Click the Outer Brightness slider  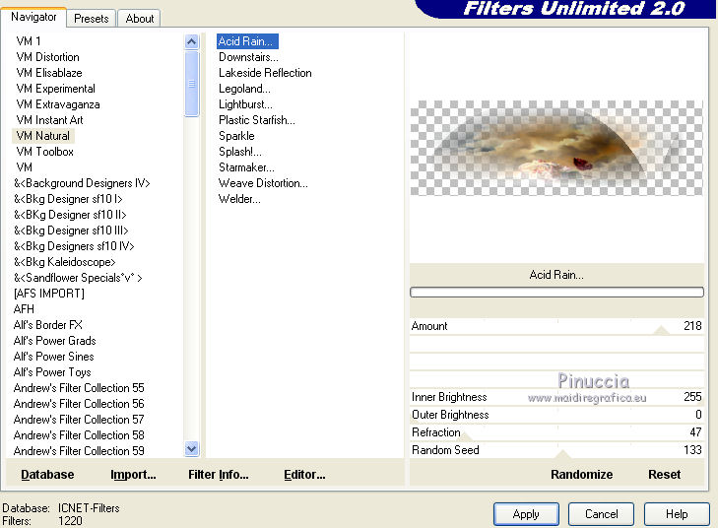point(556,415)
